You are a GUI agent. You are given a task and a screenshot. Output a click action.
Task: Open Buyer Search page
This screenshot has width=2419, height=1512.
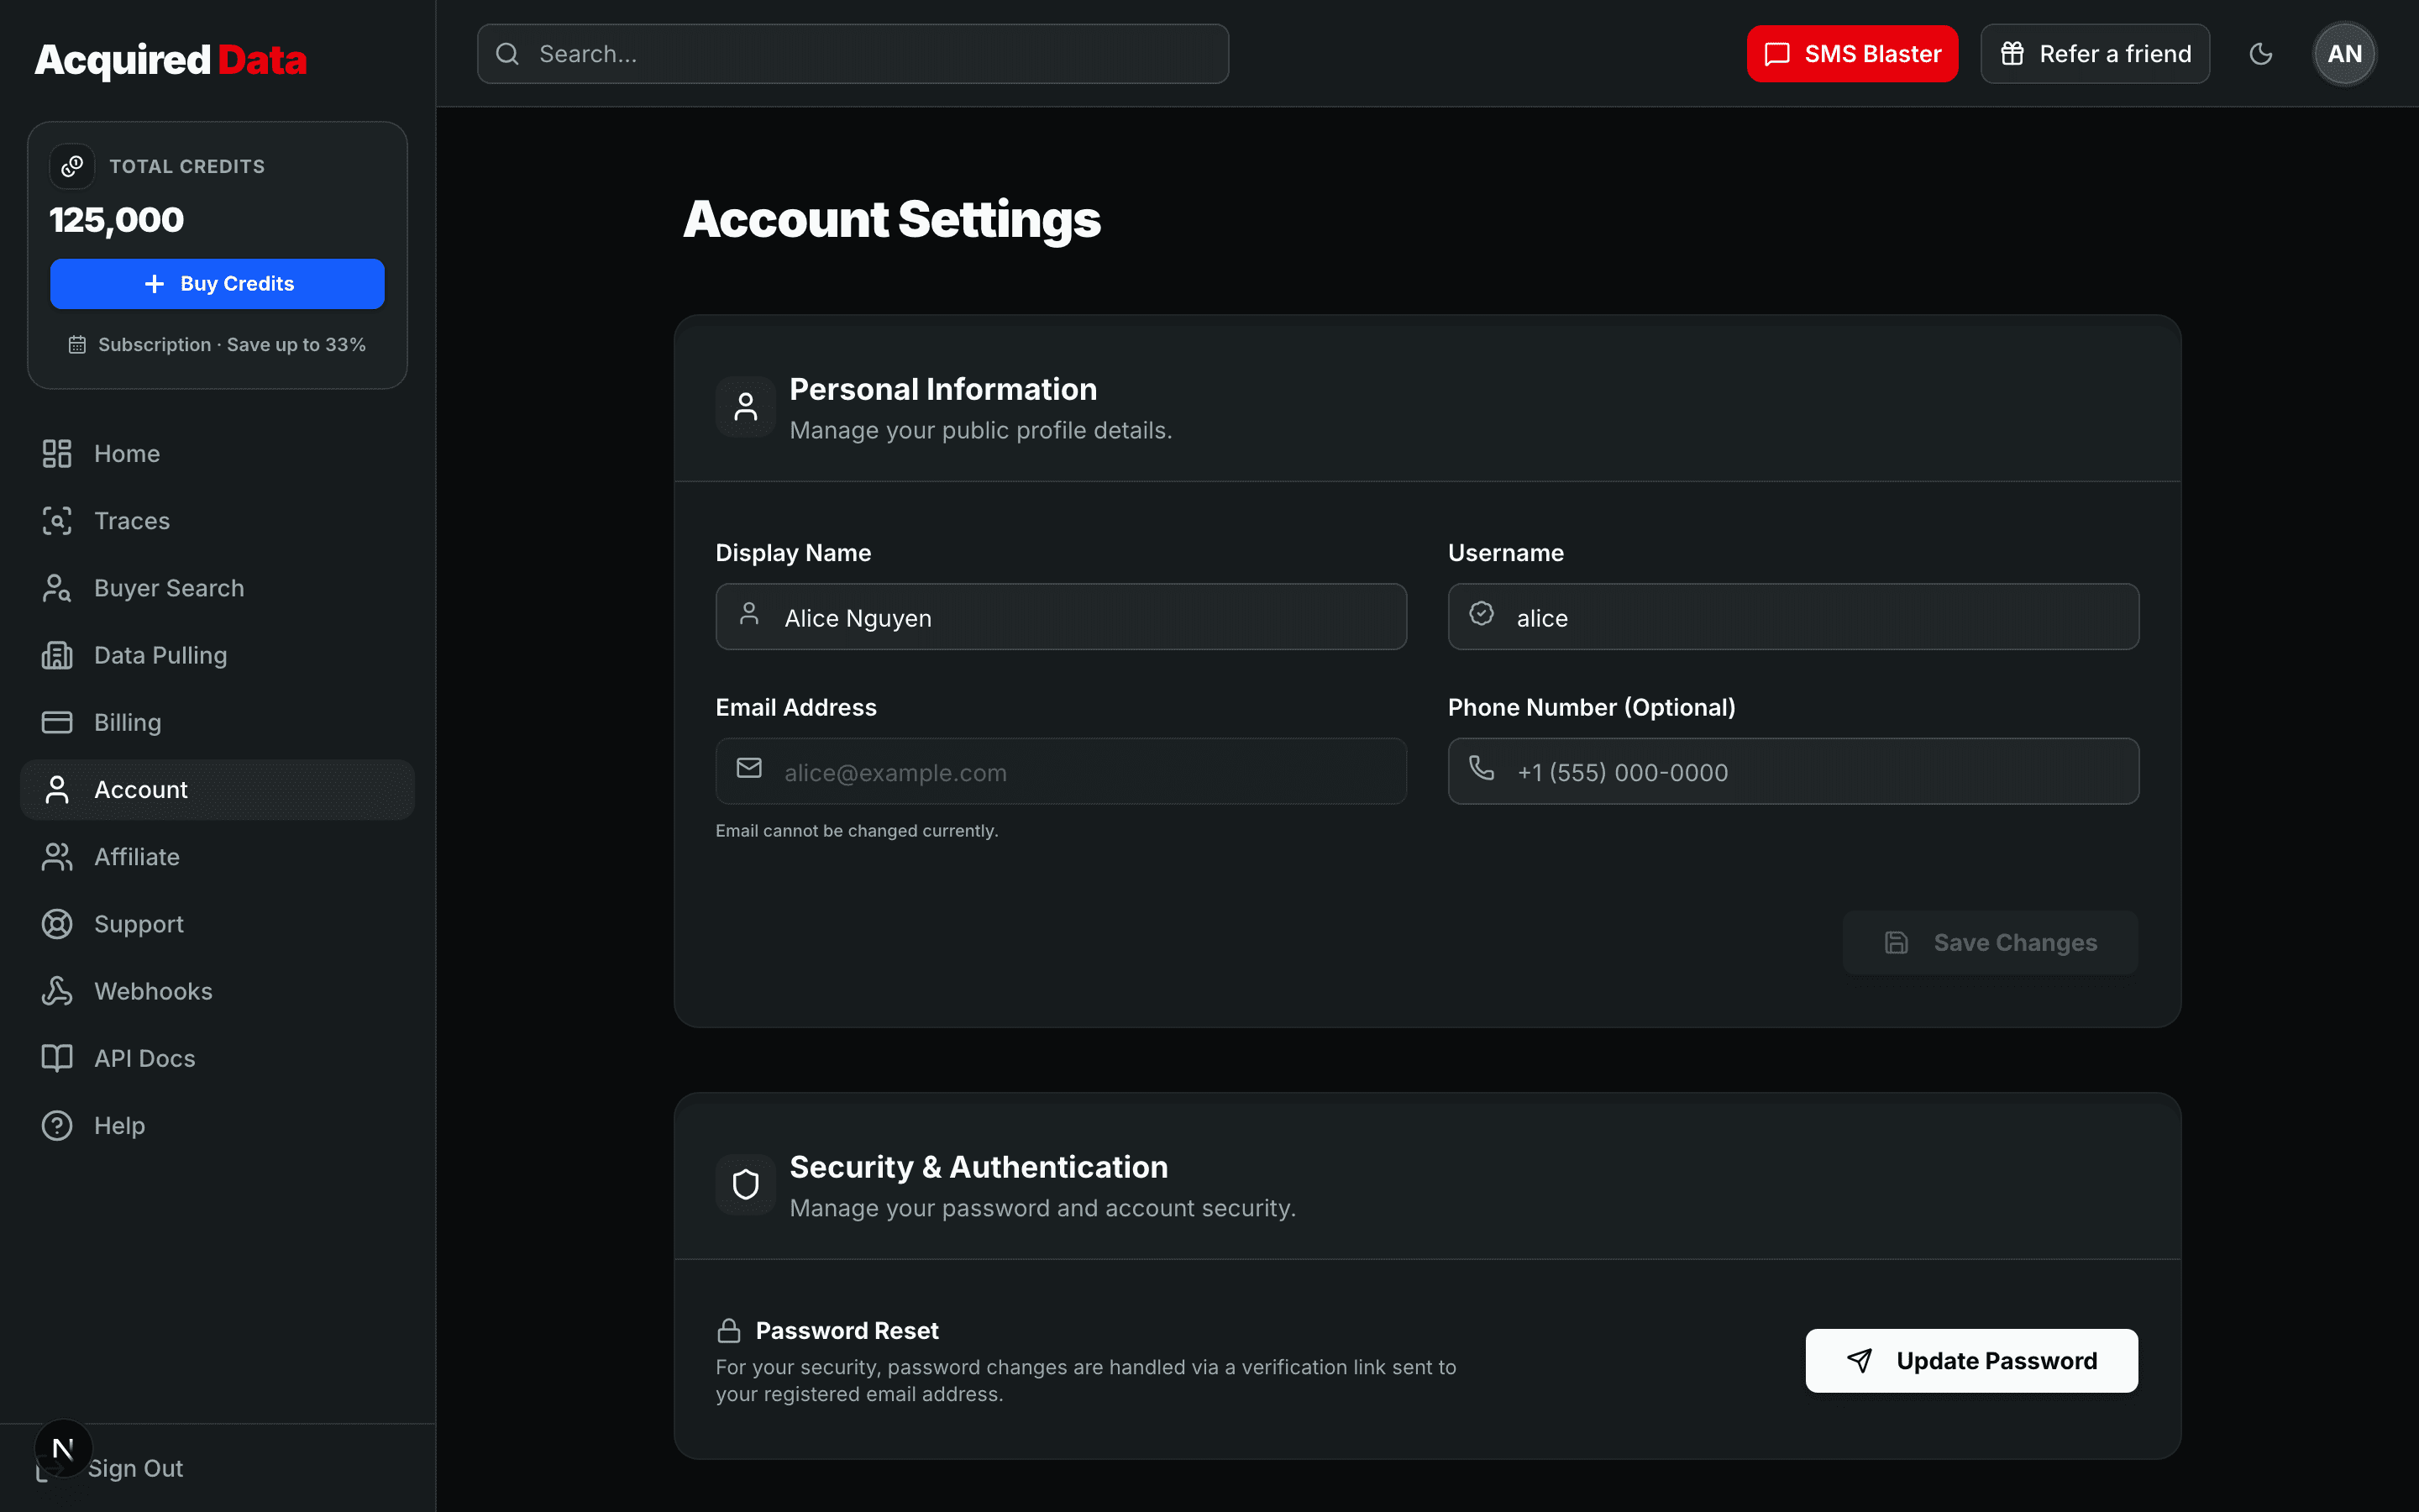(217, 588)
